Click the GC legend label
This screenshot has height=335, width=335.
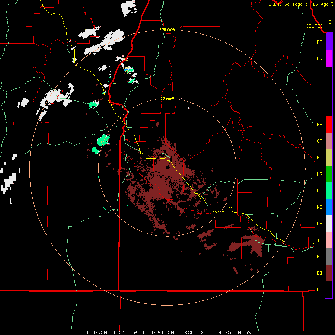coord(319,256)
